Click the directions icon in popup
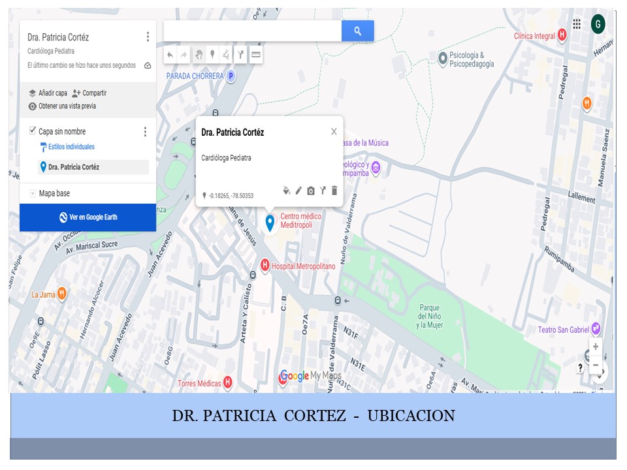The image size is (627, 470). 323,191
